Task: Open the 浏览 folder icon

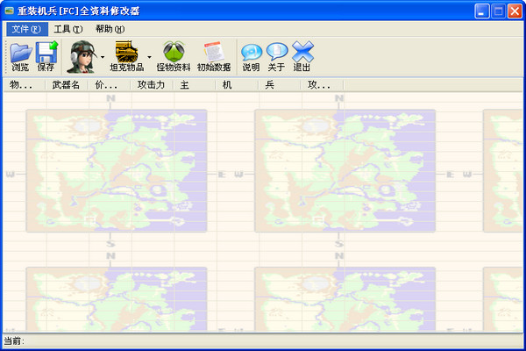Action: point(21,56)
